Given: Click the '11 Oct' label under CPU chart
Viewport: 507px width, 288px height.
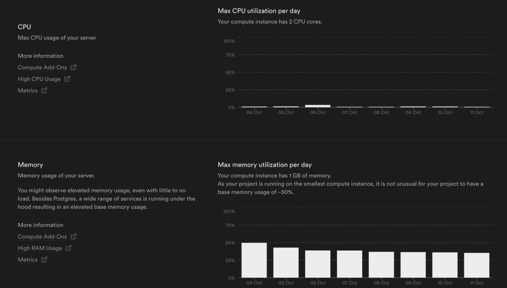Looking at the screenshot, I should (x=477, y=113).
